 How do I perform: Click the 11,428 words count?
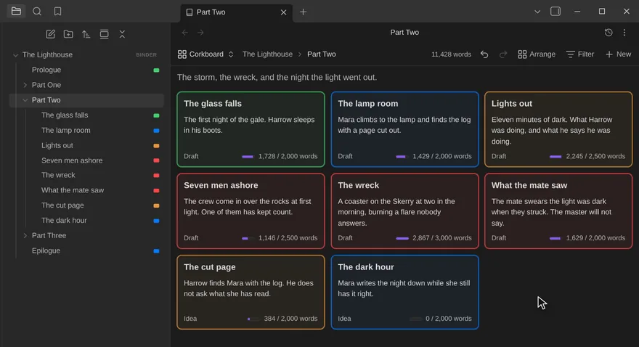coord(451,54)
